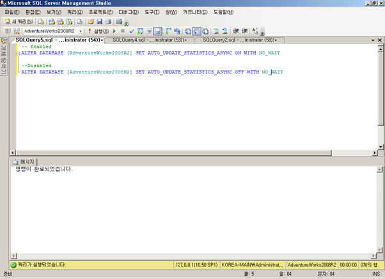Click the '--Disabled' comment line

[36, 66]
